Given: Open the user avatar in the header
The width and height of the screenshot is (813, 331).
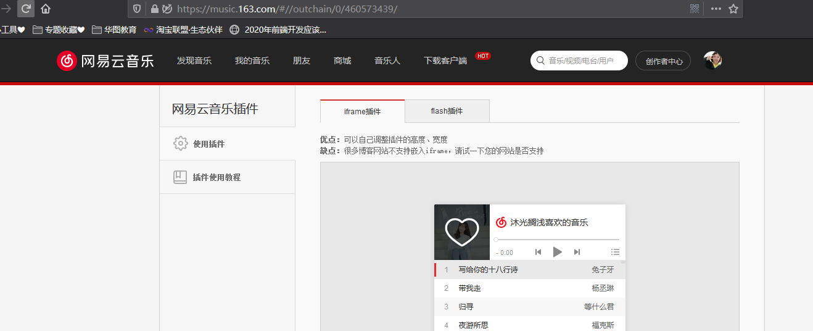Looking at the screenshot, I should pos(713,61).
